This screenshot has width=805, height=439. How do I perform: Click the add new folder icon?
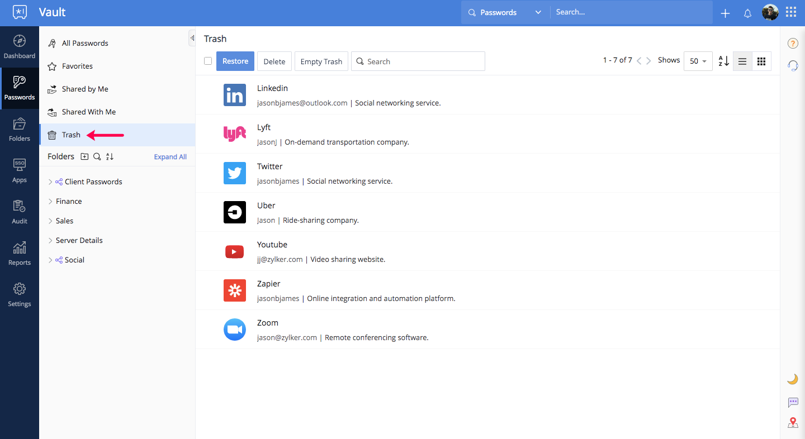tap(84, 157)
